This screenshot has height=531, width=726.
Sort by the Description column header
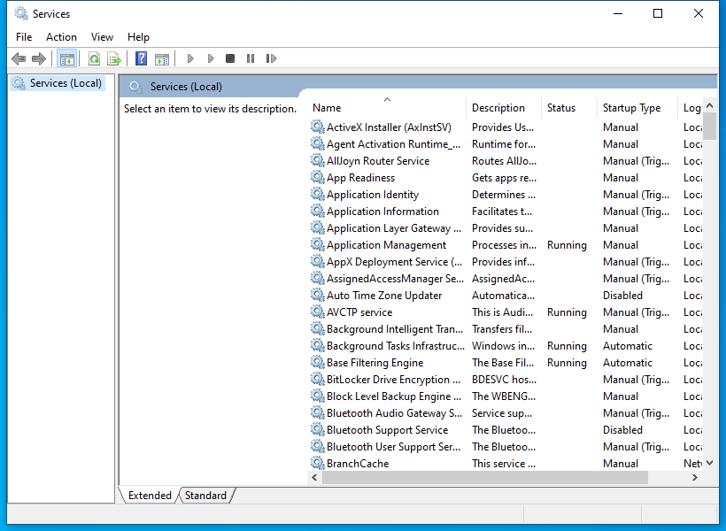503,108
